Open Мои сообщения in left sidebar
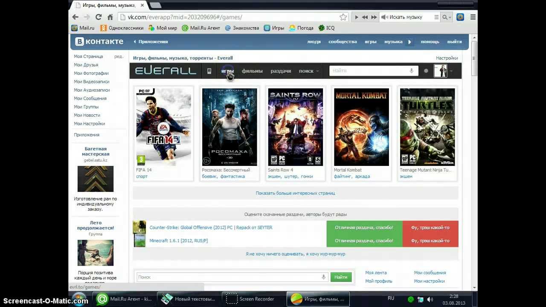 point(90,98)
